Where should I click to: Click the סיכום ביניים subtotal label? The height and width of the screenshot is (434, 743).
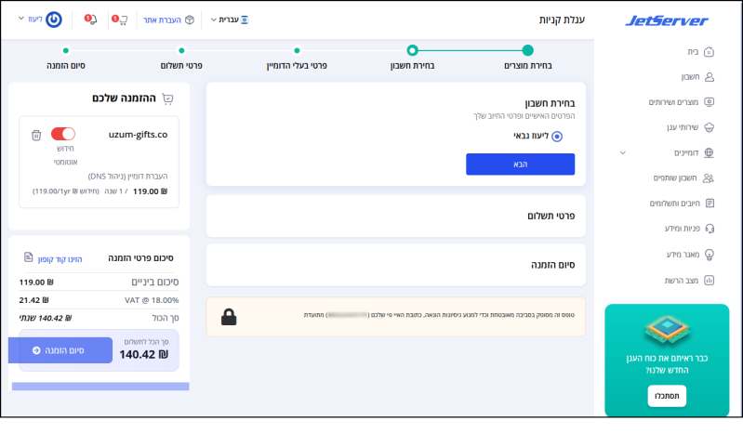(155, 283)
